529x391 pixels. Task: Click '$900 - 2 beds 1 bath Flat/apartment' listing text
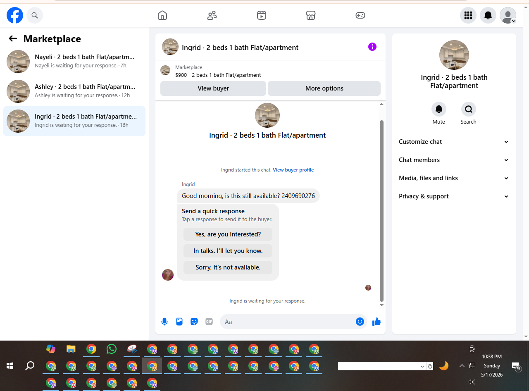[x=218, y=75]
